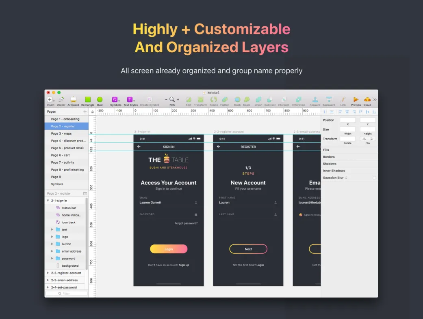Open Preview from the toolbar
423x319 pixels.
point(356,100)
